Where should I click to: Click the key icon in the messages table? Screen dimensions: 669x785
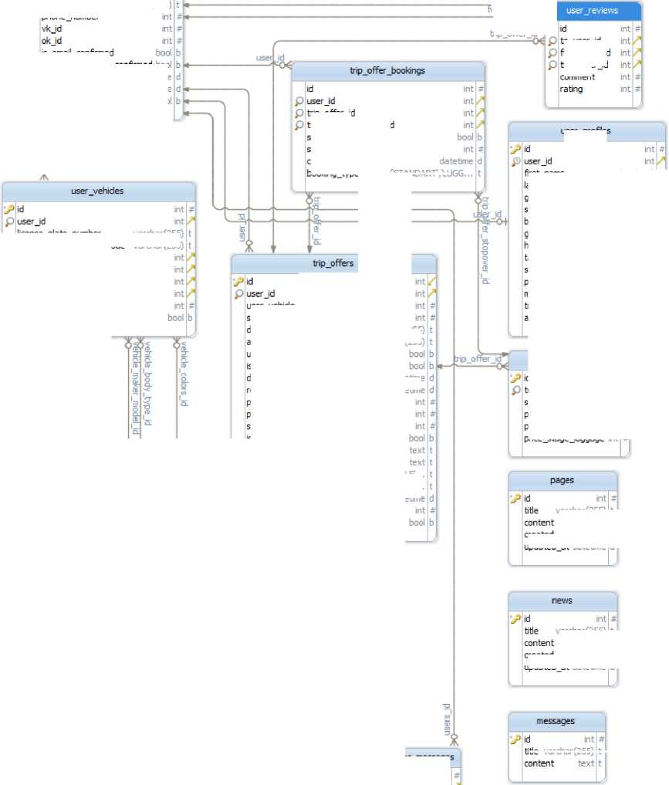515,739
